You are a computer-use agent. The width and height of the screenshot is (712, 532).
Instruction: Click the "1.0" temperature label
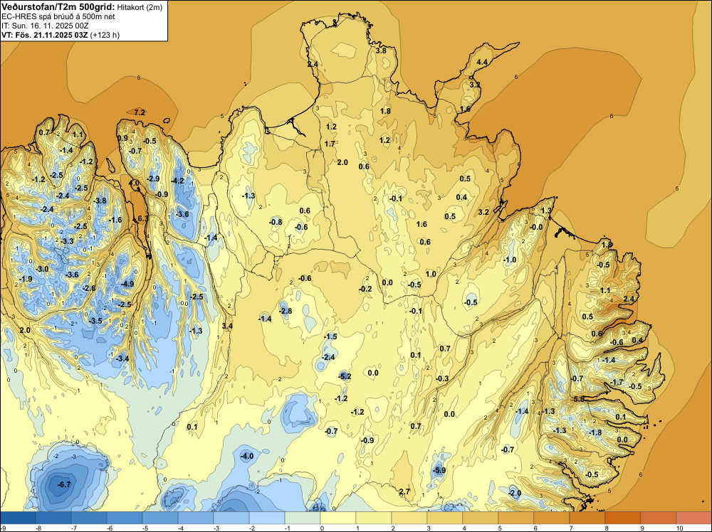[x=431, y=274]
